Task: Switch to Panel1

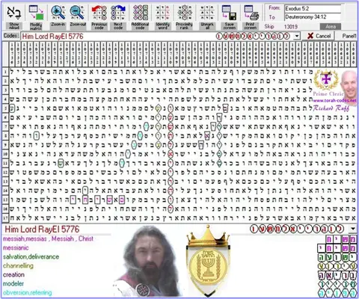Action: pos(349,36)
